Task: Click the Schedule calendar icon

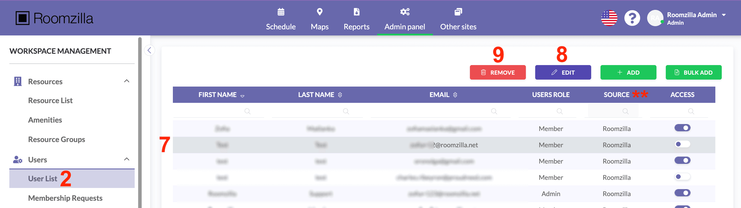Action: [281, 12]
